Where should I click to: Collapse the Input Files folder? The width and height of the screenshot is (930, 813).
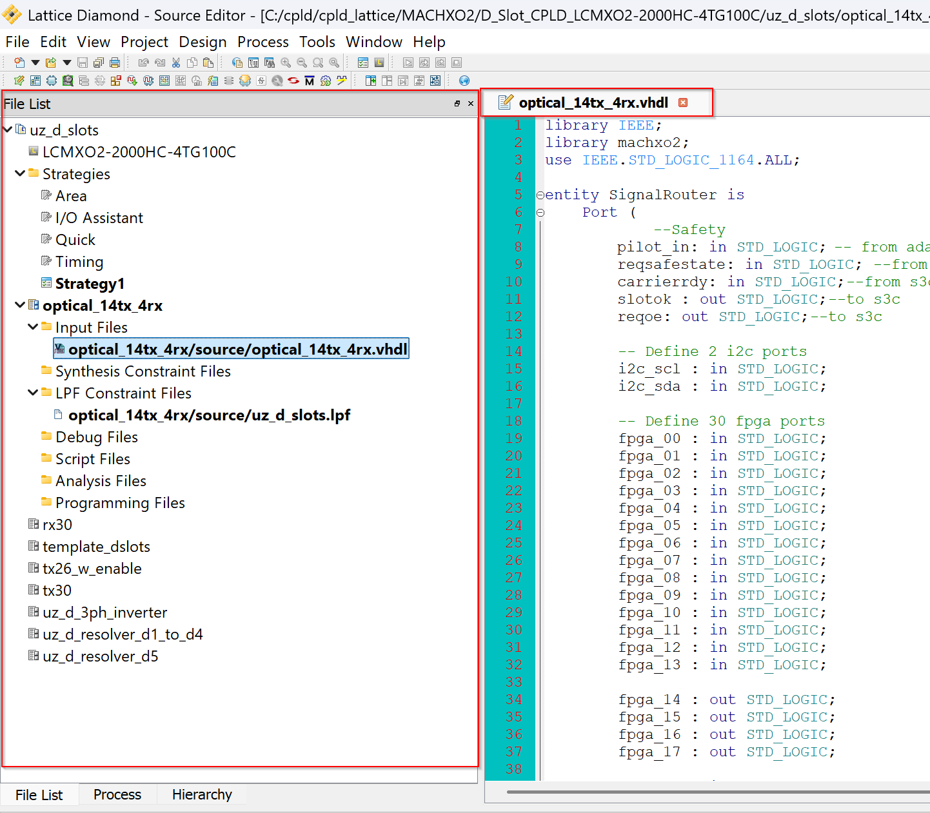pyautogui.click(x=33, y=327)
